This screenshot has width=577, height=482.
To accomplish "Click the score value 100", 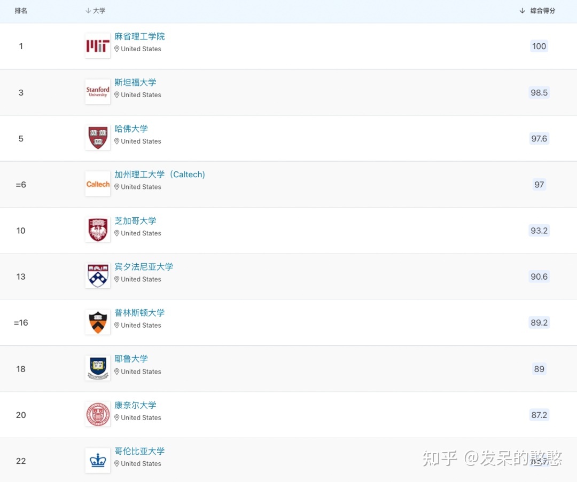I will (539, 46).
